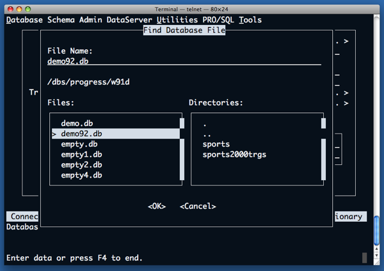Choose empty.db from the Files list
This screenshot has height=271, width=384.
pos(80,144)
